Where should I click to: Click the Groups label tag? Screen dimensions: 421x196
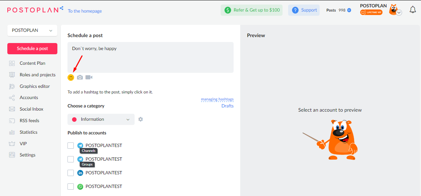point(87,164)
